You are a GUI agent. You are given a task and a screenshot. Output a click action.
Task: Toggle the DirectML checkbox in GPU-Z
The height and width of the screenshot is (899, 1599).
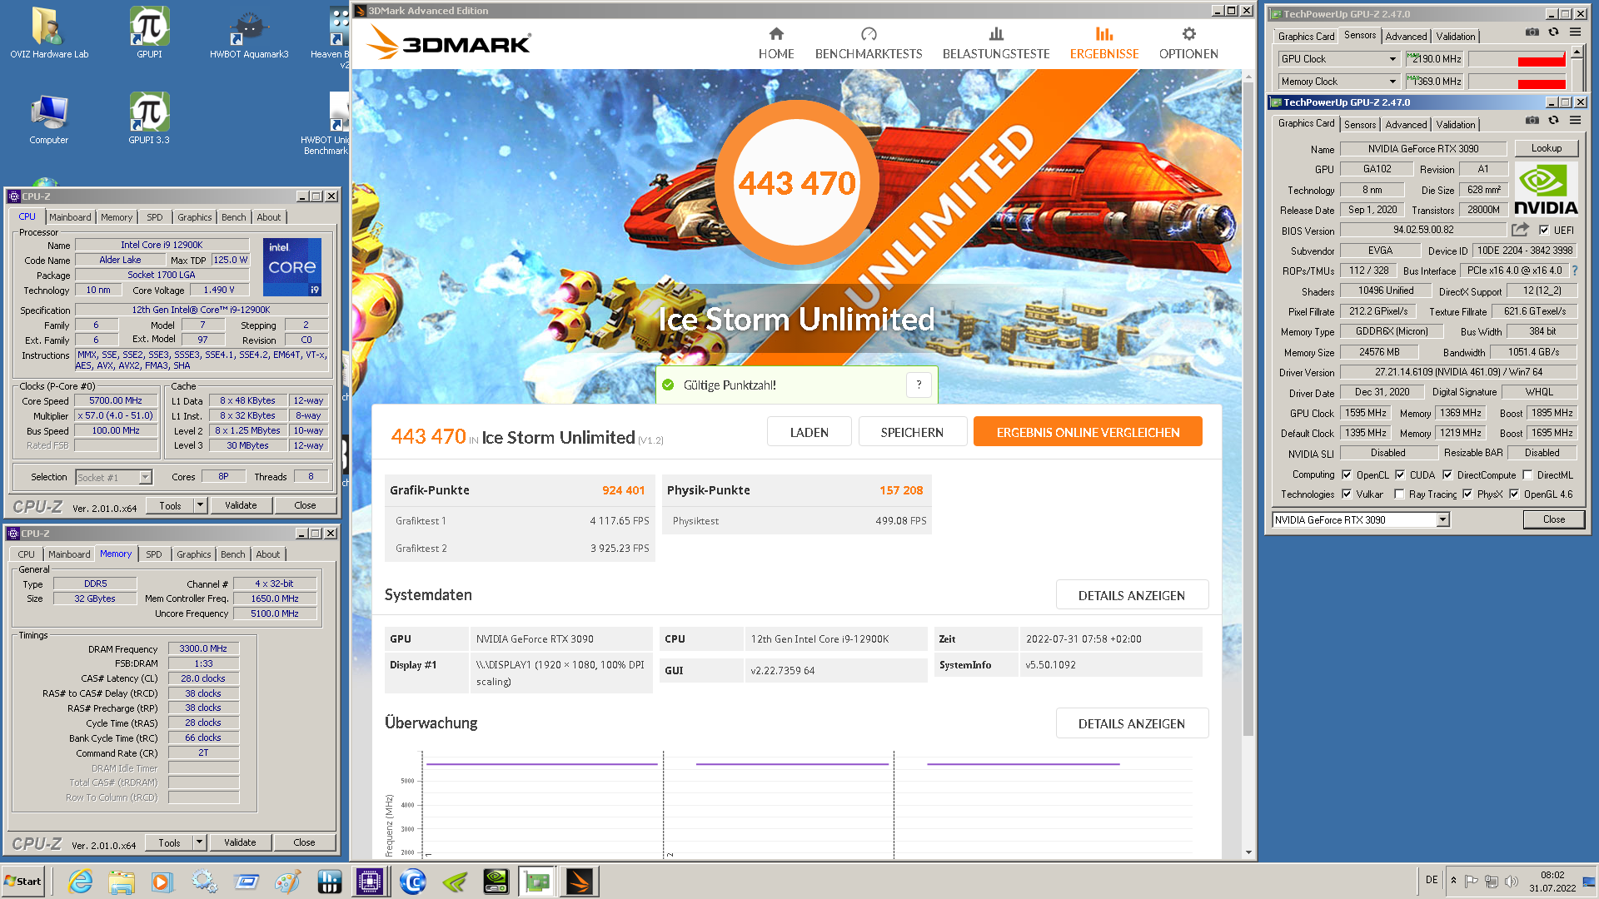(1527, 475)
